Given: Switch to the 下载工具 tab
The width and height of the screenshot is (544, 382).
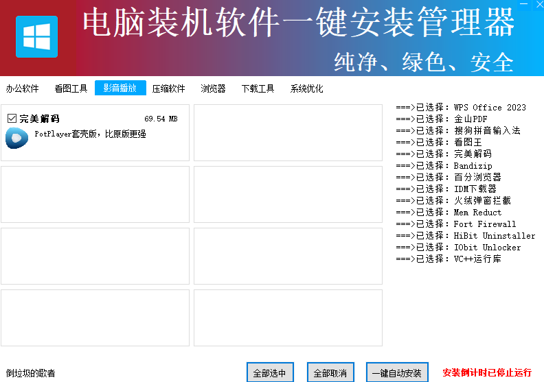Looking at the screenshot, I should [258, 88].
